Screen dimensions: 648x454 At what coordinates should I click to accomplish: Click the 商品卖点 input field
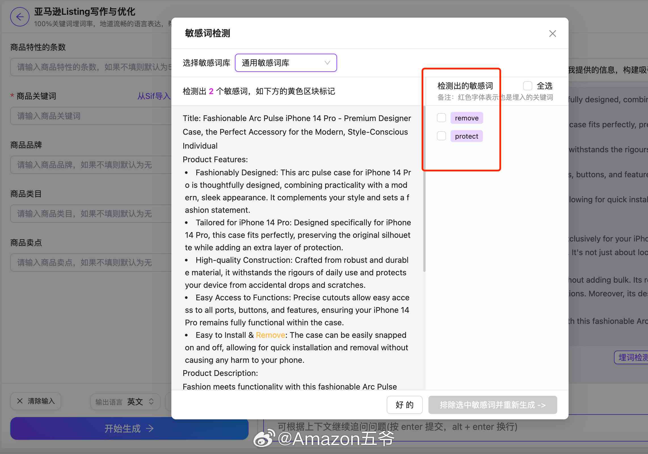pos(91,263)
